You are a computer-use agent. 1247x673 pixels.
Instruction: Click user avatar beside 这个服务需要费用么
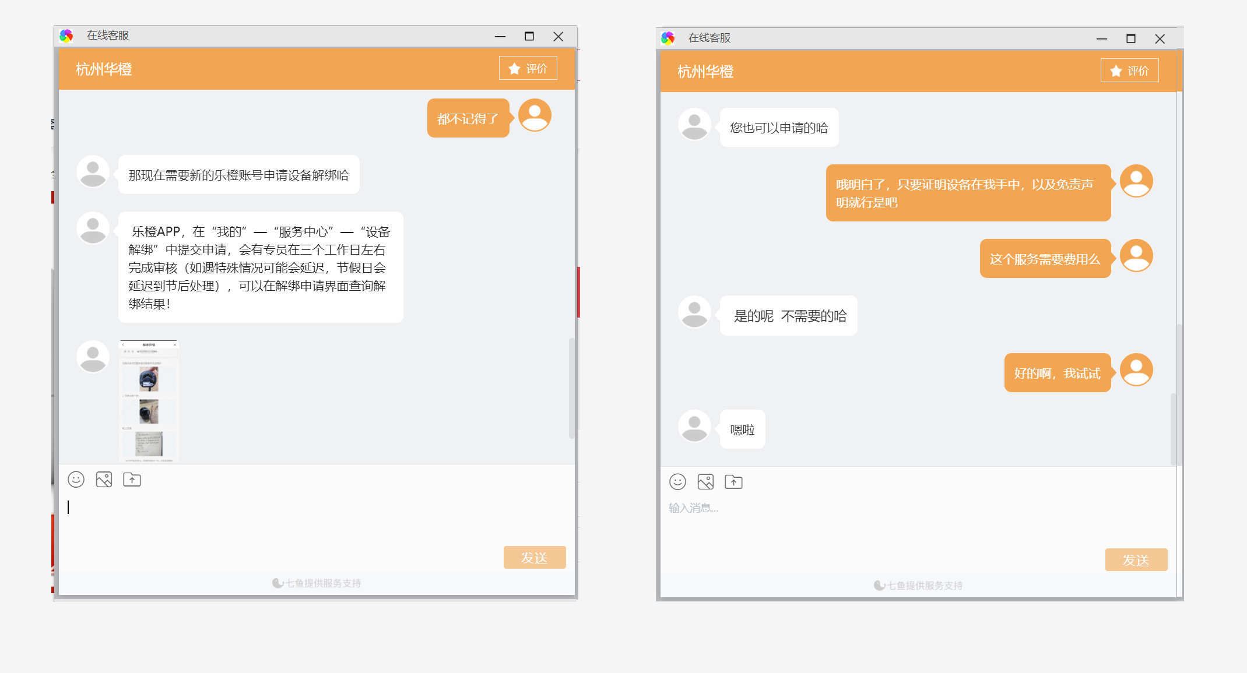1136,256
